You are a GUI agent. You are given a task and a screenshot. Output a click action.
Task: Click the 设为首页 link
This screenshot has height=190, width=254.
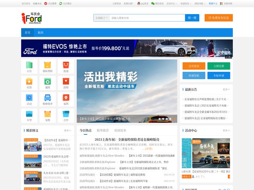click(26, 4)
